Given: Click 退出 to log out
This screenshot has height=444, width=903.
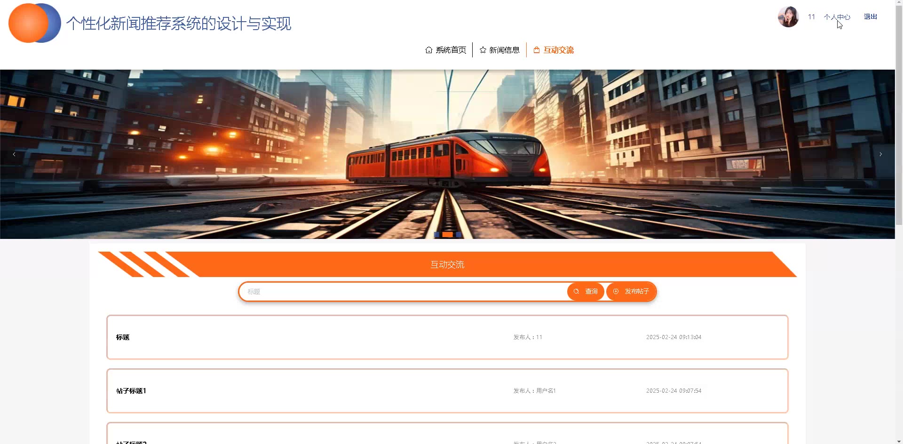Looking at the screenshot, I should (871, 17).
